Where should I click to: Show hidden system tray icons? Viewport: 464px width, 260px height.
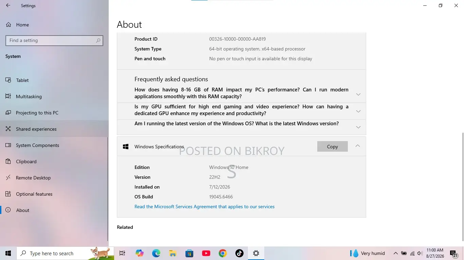point(395,253)
